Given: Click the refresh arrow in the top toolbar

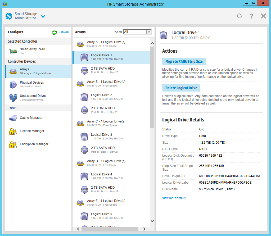Looking at the screenshot, I should click(239, 16).
